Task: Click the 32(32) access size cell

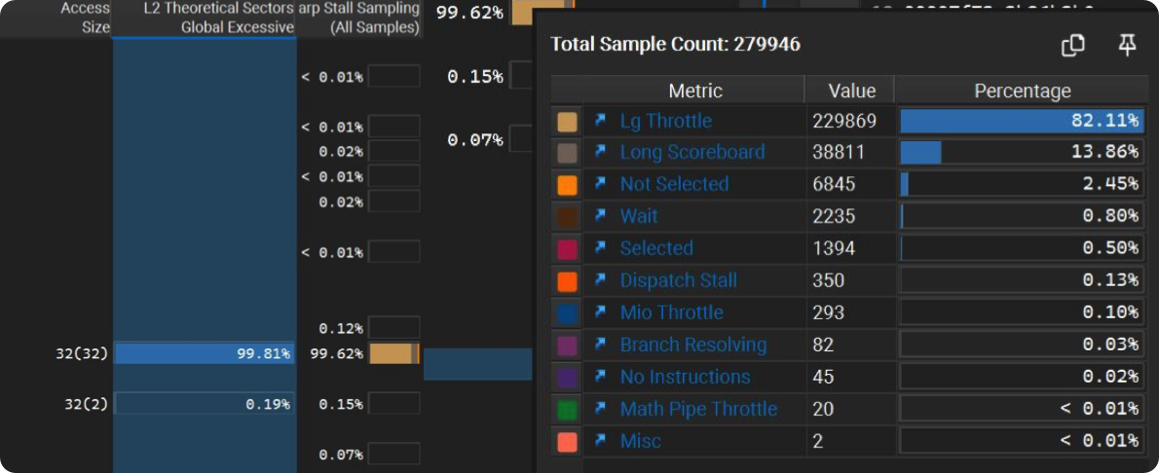Action: pyautogui.click(x=81, y=353)
